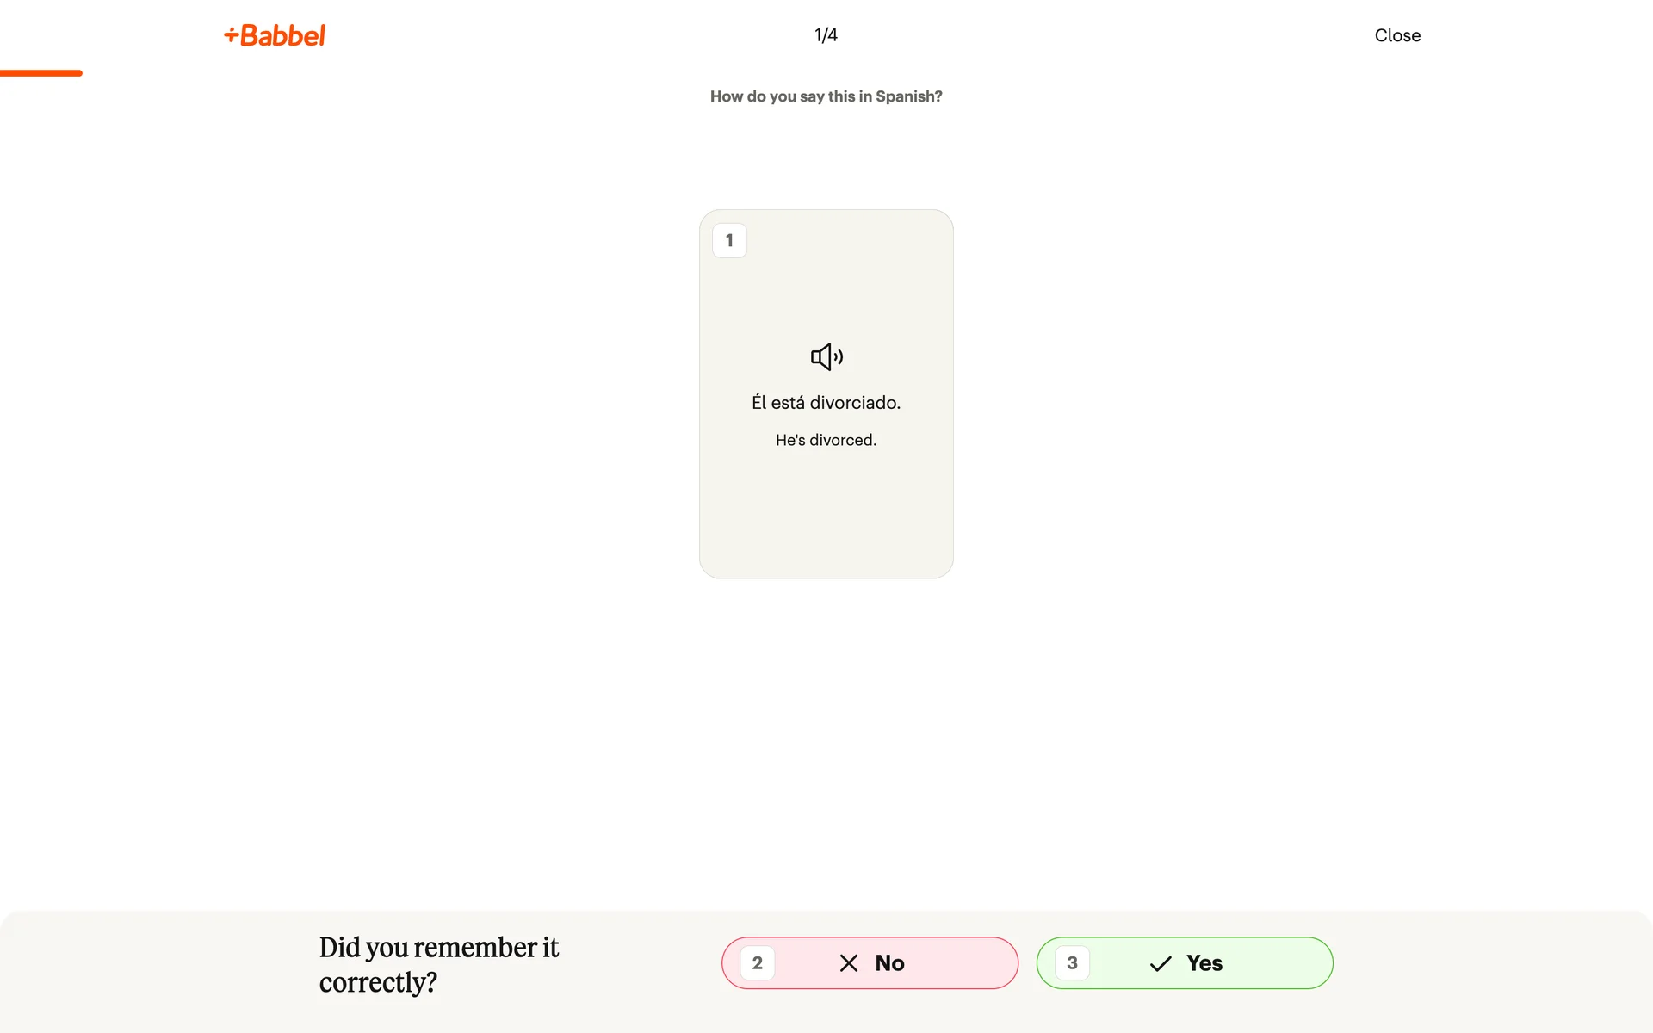Click "Did you remember it correctly?" text
Viewport: 1653px width, 1033px height.
pos(438,964)
